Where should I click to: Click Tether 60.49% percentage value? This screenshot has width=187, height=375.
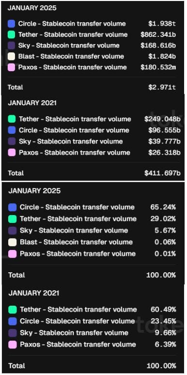[163, 310]
